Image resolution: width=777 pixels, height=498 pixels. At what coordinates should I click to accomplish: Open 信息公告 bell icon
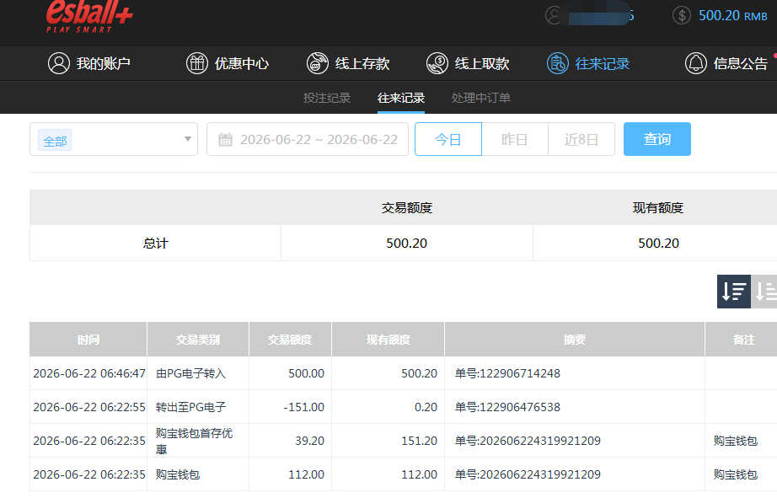click(x=696, y=63)
